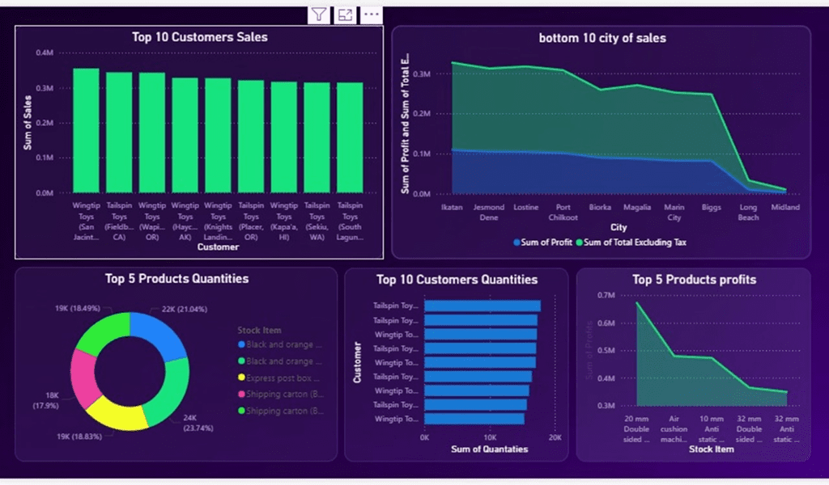Viewport: 829px width, 485px height.
Task: Click pink Shipping carton legend entry
Action: (281, 394)
